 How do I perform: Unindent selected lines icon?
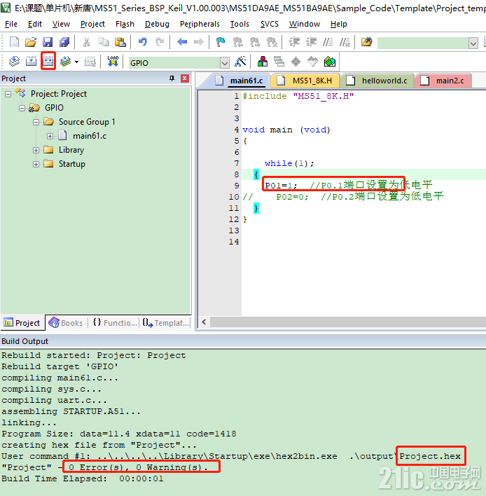pos(311,42)
